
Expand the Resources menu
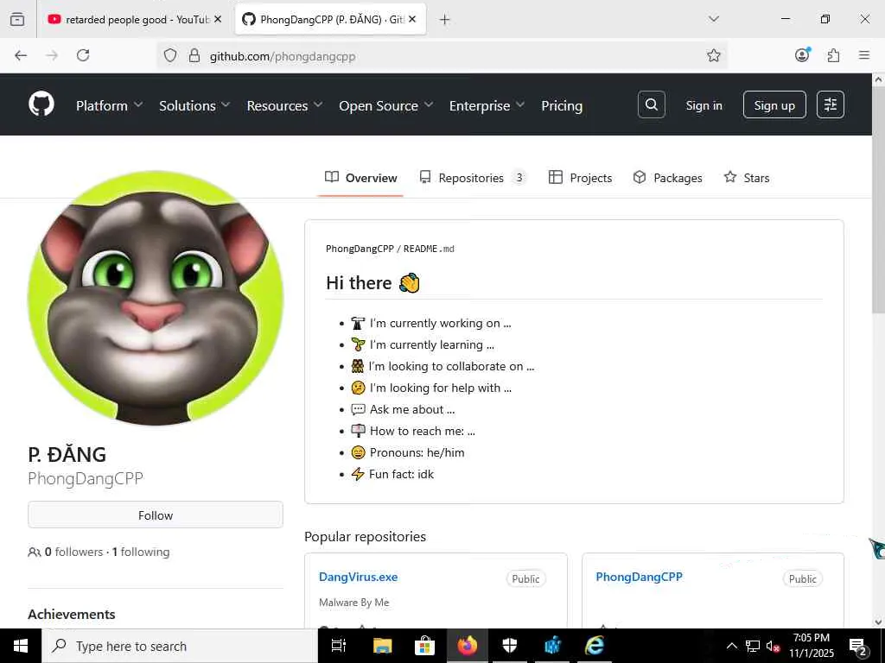pyautogui.click(x=284, y=105)
